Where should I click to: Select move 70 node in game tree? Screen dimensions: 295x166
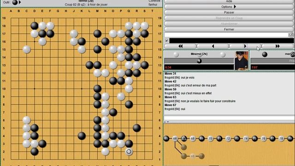(210, 138)
